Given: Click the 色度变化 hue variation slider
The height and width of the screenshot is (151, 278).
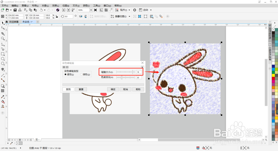Looking at the screenshot, I should (x=126, y=78).
